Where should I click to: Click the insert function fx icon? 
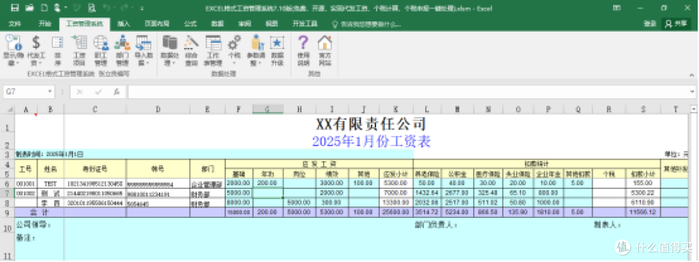(x=116, y=92)
